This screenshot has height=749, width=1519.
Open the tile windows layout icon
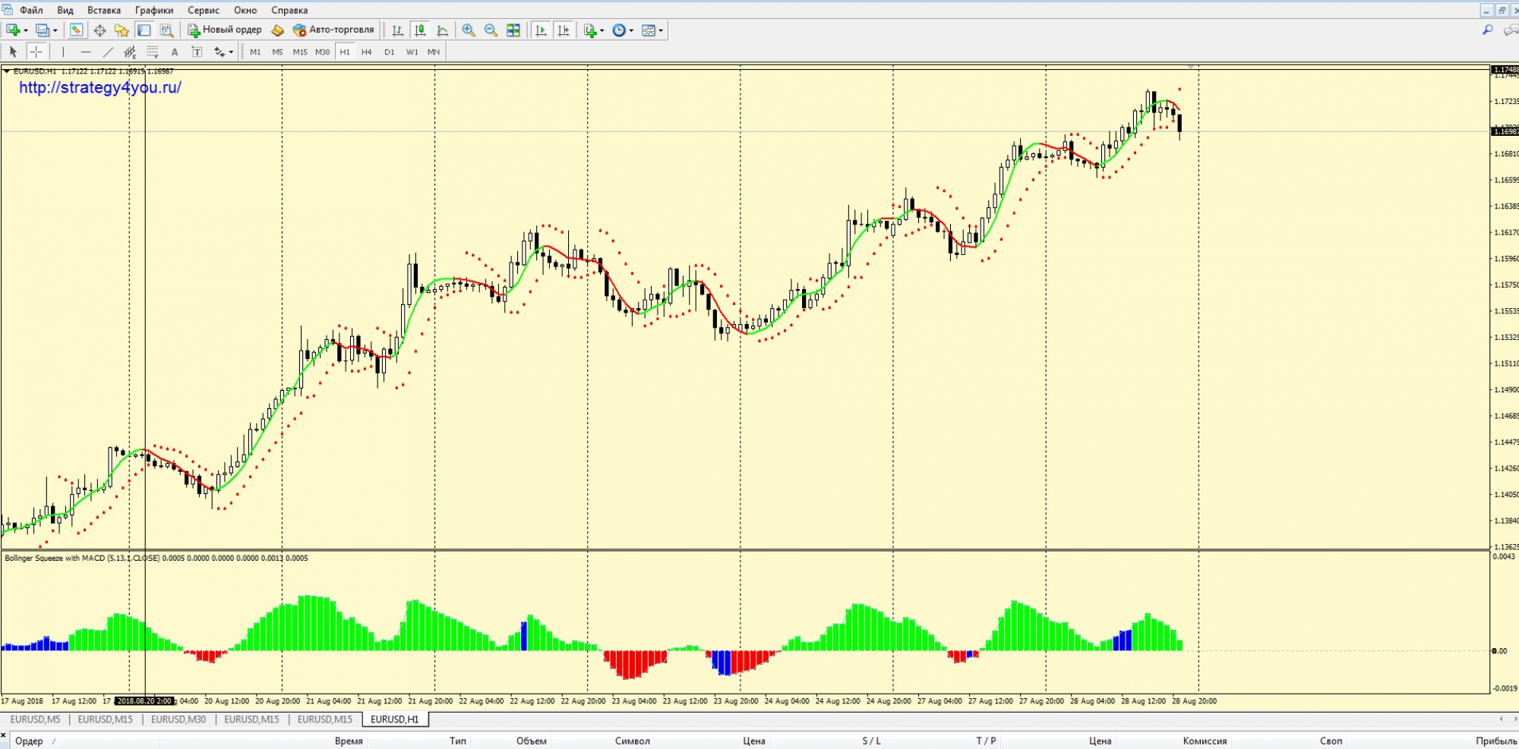click(x=513, y=30)
